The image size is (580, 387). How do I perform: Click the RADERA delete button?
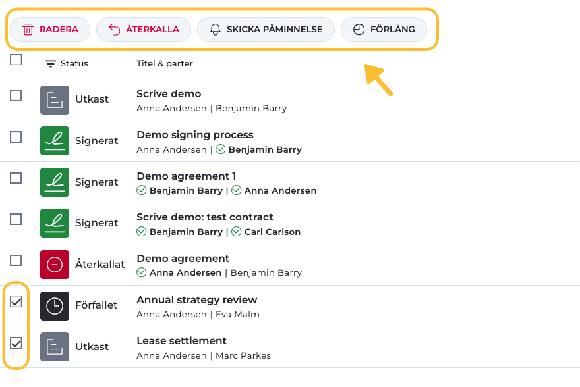tap(50, 30)
